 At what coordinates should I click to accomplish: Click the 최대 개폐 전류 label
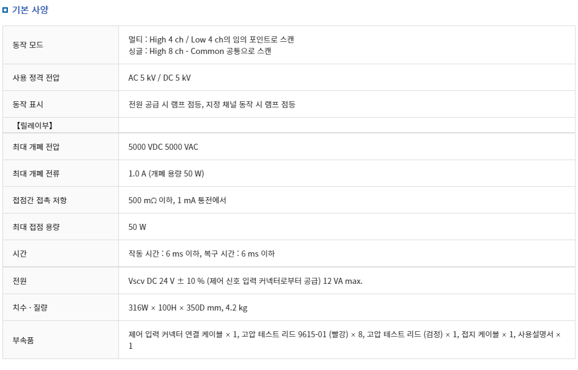36,173
